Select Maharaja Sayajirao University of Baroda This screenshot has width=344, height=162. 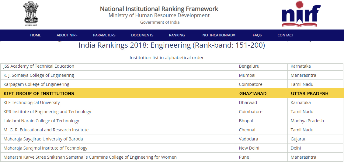(43, 139)
